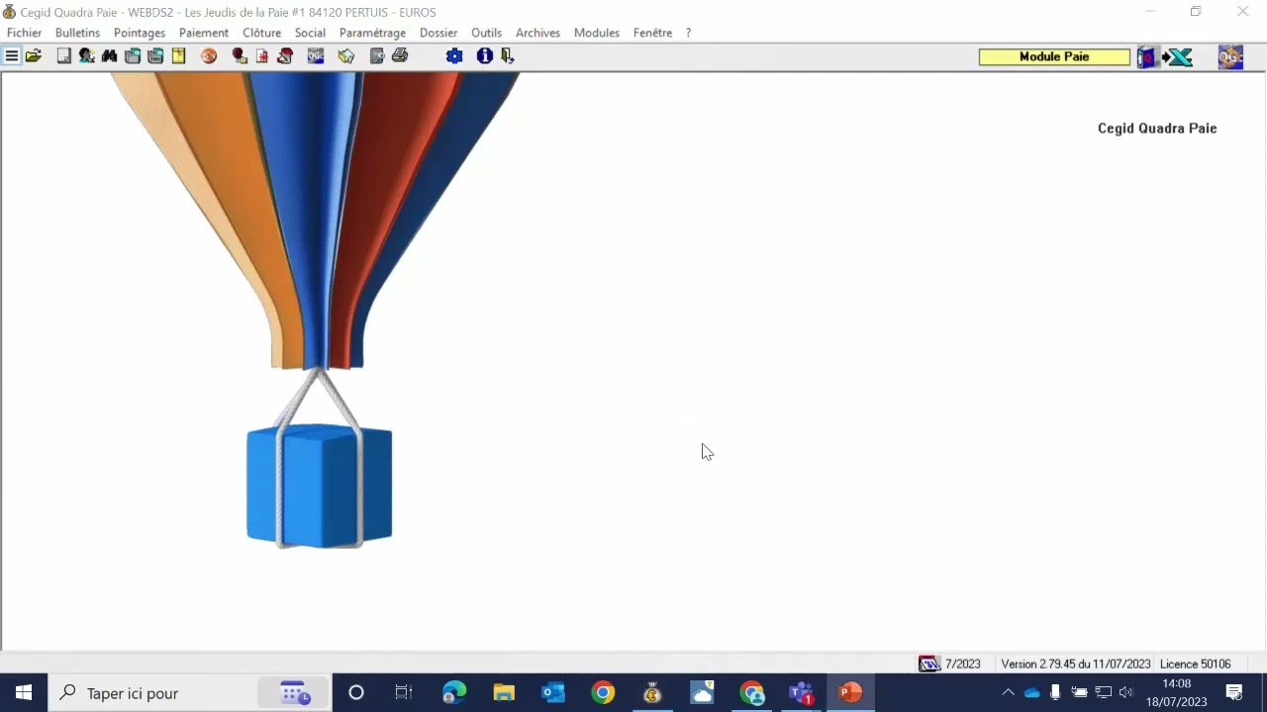Open the Windows Start menu
1267x712 pixels.
(24, 693)
